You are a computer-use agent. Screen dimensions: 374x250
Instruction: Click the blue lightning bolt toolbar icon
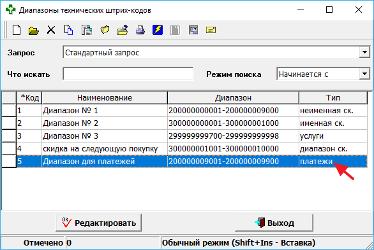tap(158, 30)
